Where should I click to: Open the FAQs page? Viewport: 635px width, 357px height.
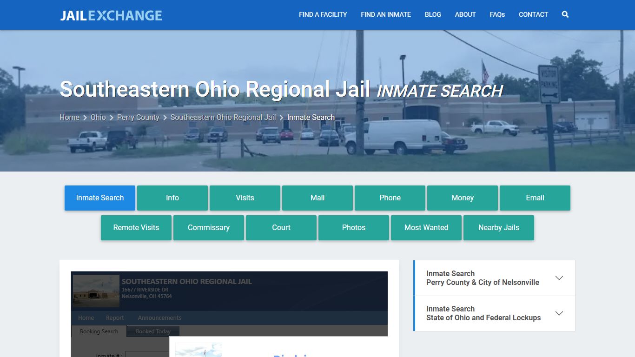click(497, 14)
